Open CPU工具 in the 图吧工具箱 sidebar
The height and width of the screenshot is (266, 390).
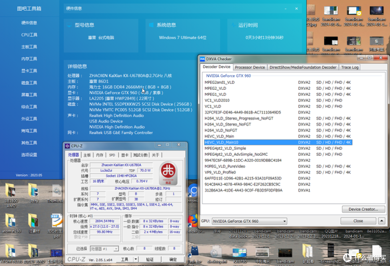coord(29,35)
